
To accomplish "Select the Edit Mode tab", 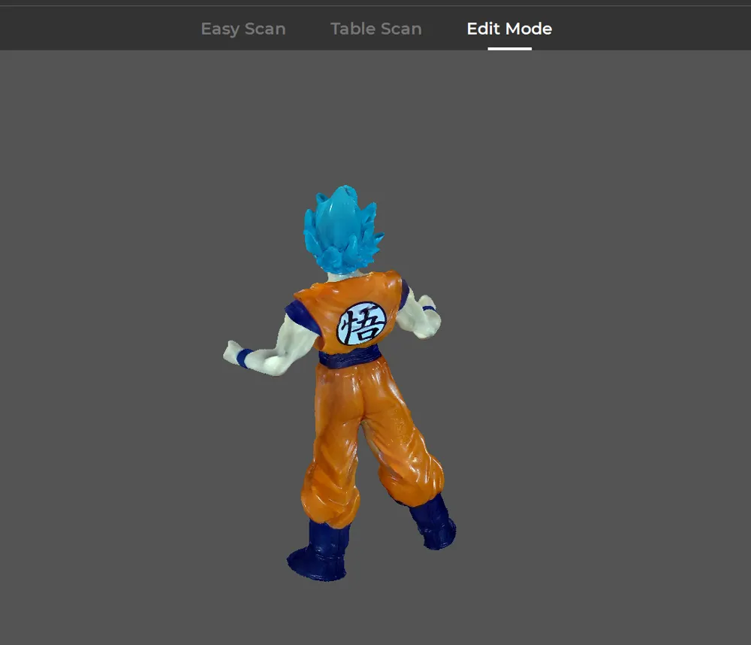I will click(x=509, y=29).
